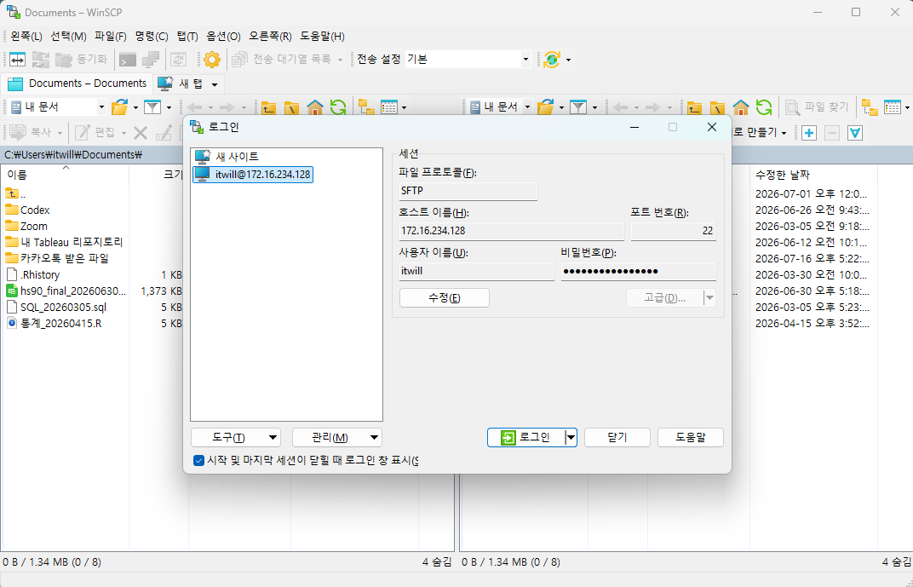The width and height of the screenshot is (913, 587).
Task: Toggle 시작 및 마지막 세션이 닫힐 때 로그인 창 표시 checkbox
Action: [198, 461]
